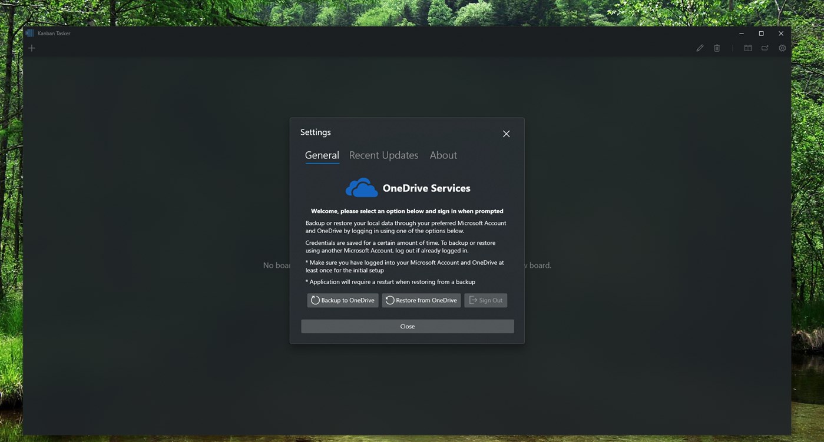
Task: Add a new board with the plus icon
Action: [x=31, y=48]
